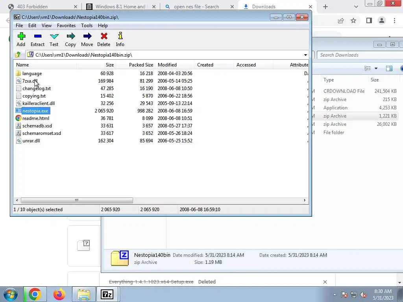Click the readme.html Chrome icon

click(18, 118)
